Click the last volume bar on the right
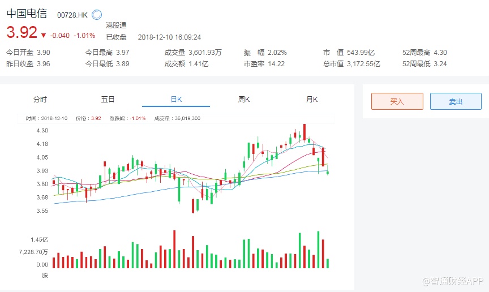 pos(328,263)
